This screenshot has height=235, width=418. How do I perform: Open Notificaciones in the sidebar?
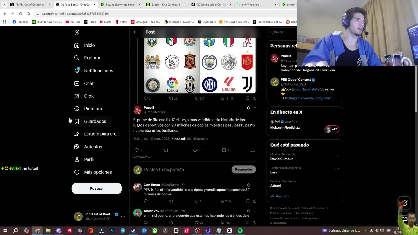[x=94, y=70]
